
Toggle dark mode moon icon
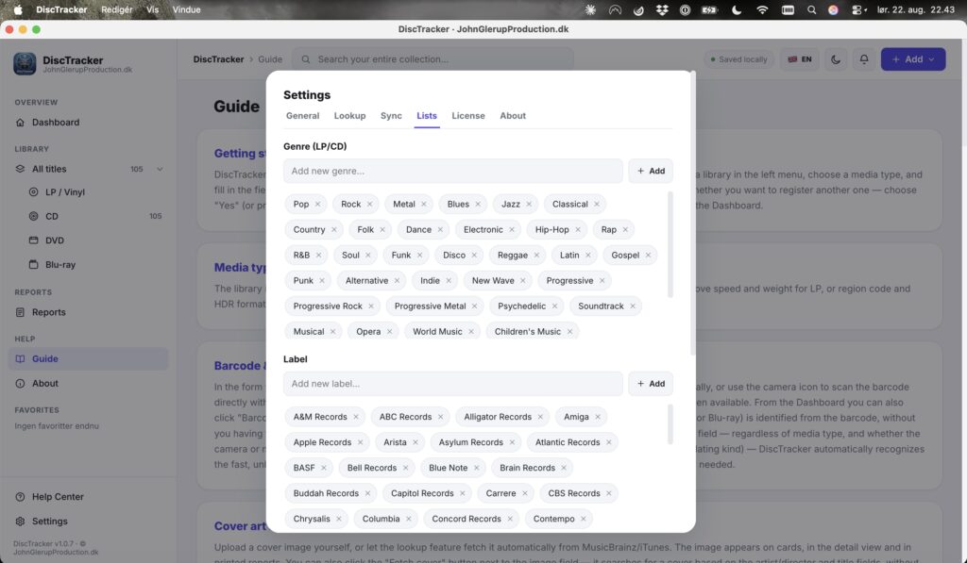pyautogui.click(x=836, y=59)
